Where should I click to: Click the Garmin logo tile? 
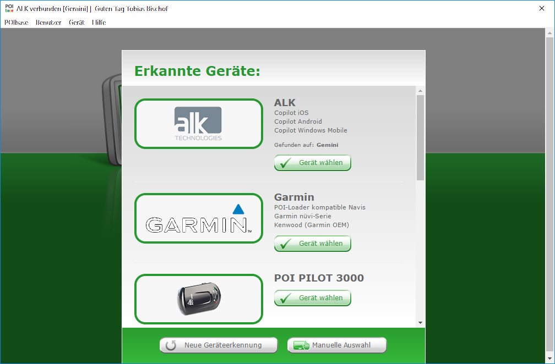pos(198,218)
